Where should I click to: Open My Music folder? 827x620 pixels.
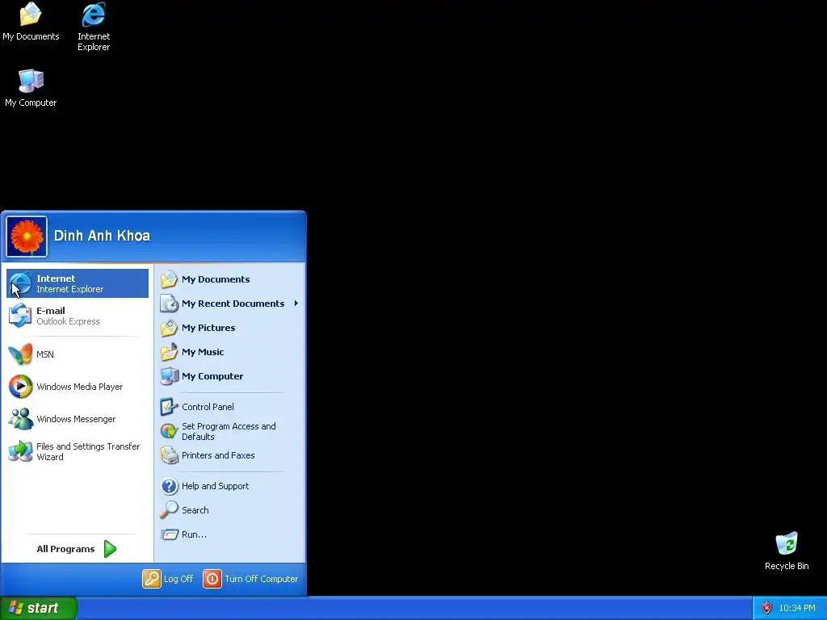point(230,352)
